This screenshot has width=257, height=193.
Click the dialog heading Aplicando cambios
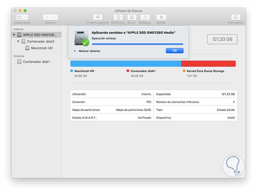(x=133, y=32)
